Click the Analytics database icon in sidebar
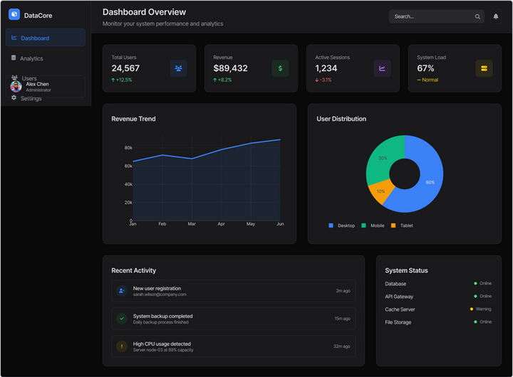Viewport: 513px width, 377px height. click(14, 58)
